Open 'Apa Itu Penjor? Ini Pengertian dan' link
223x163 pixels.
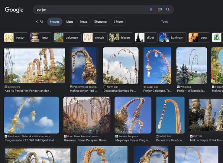(29, 91)
